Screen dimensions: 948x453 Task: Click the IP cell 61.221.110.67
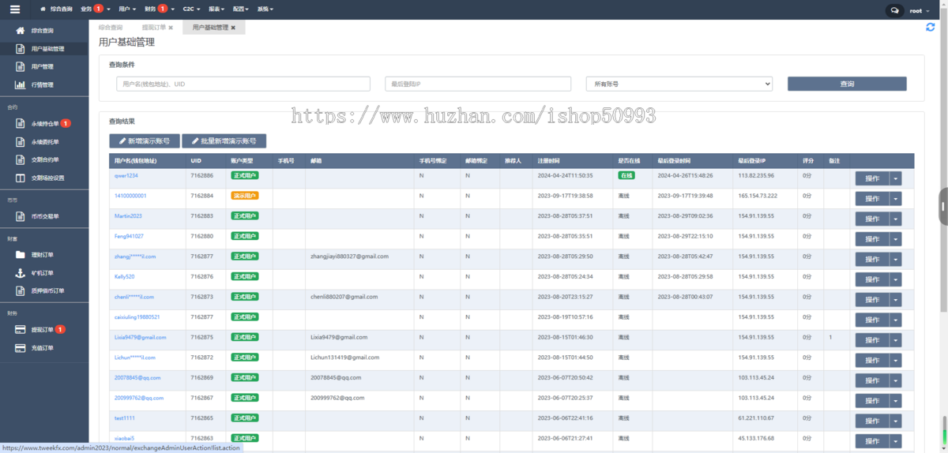pyautogui.click(x=756, y=418)
